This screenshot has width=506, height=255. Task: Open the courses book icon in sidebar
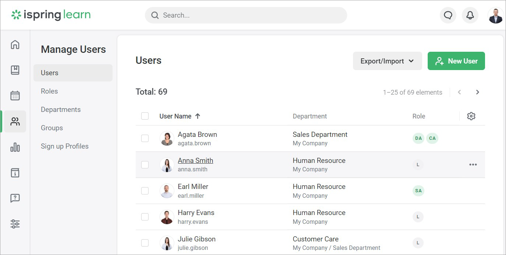point(15,70)
